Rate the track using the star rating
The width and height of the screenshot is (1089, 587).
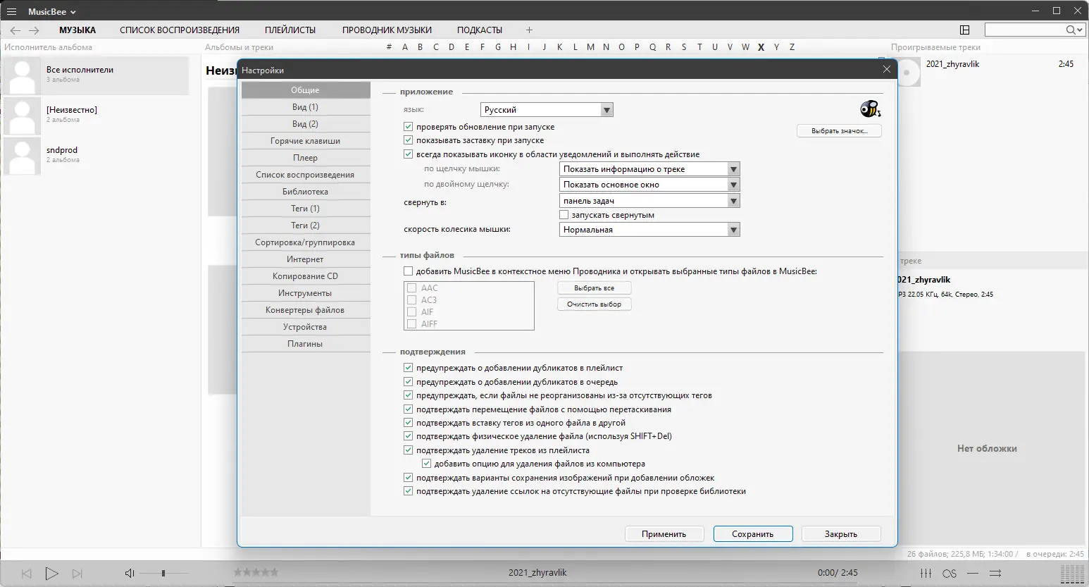256,572
